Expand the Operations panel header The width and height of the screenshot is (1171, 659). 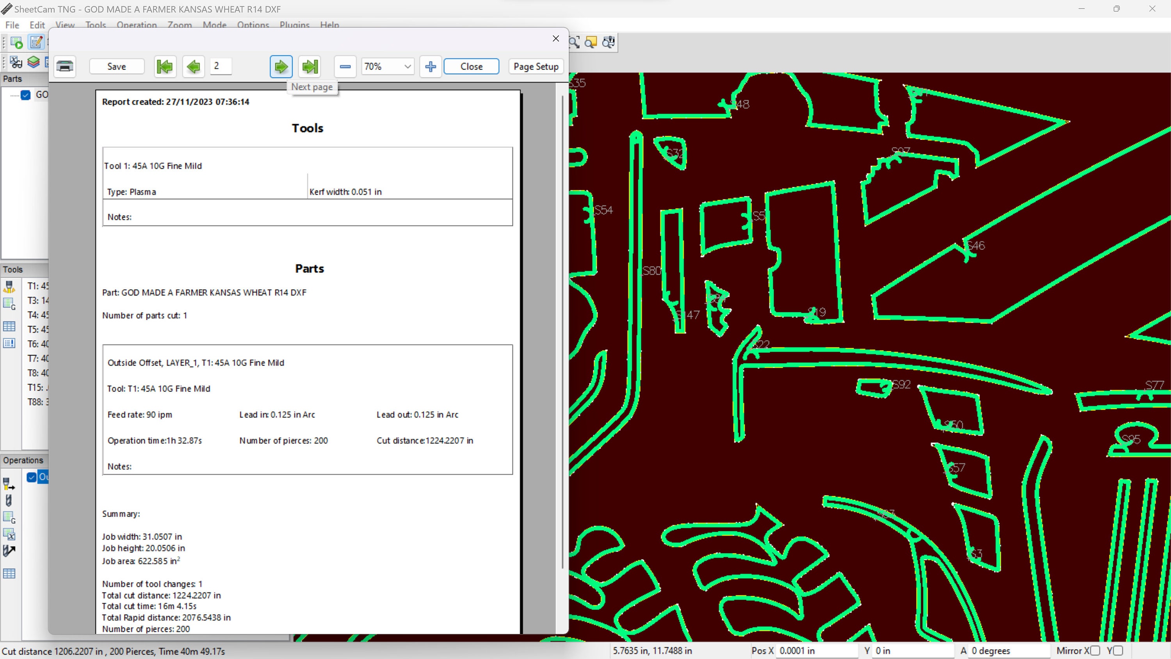click(x=23, y=460)
